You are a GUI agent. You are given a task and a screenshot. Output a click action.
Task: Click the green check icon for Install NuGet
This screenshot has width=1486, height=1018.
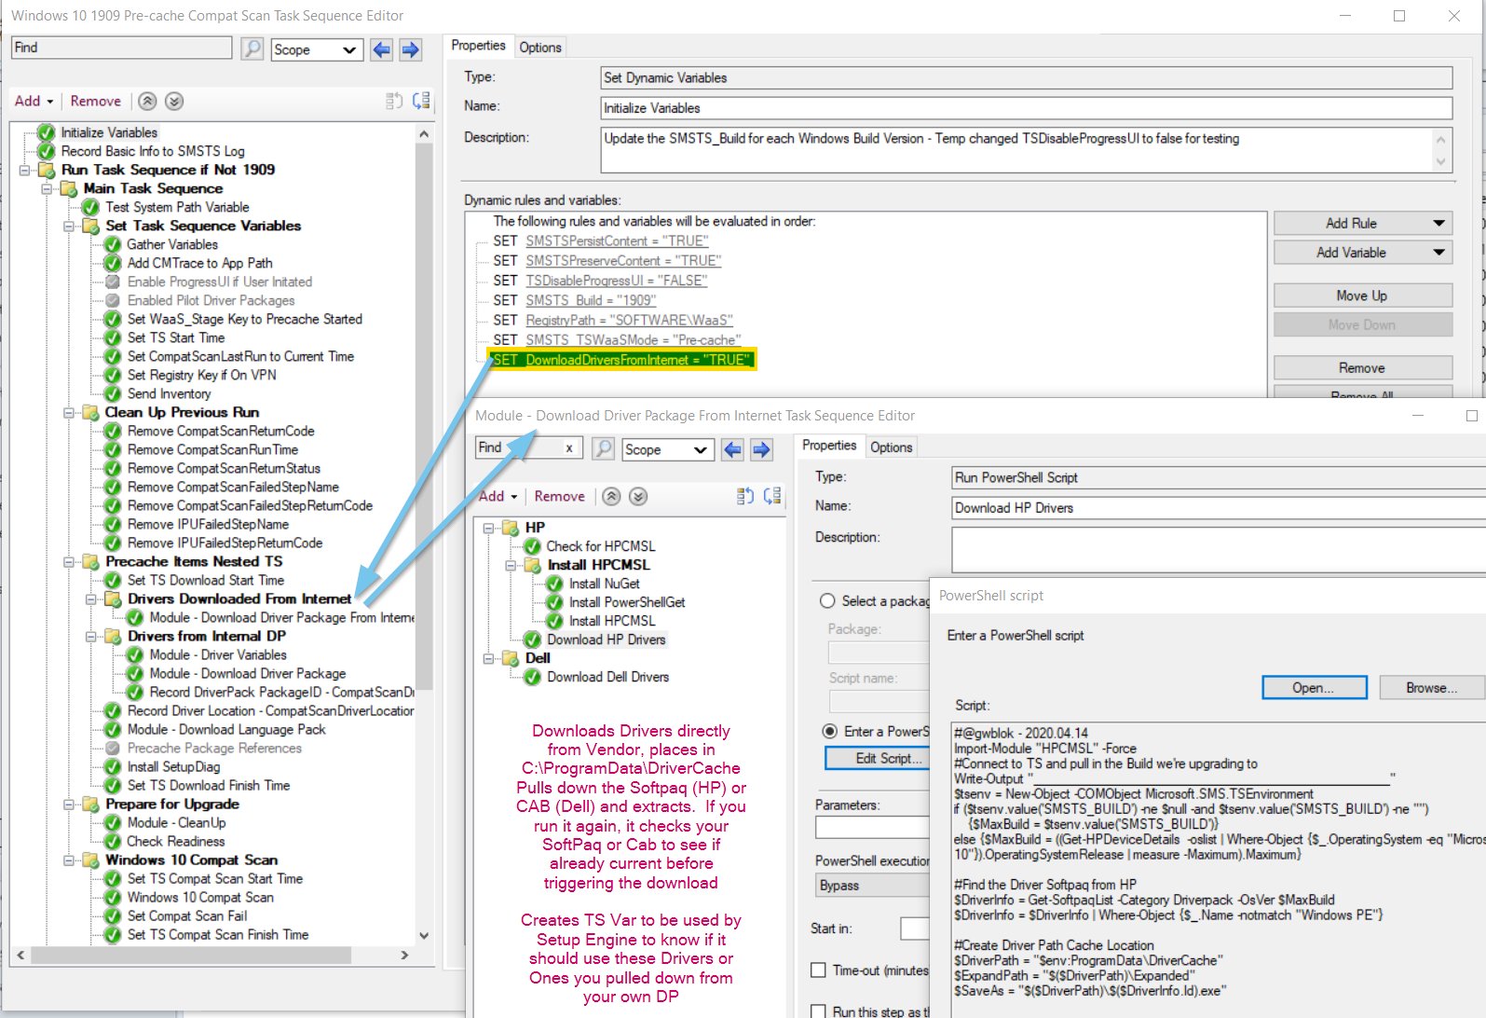point(555,584)
